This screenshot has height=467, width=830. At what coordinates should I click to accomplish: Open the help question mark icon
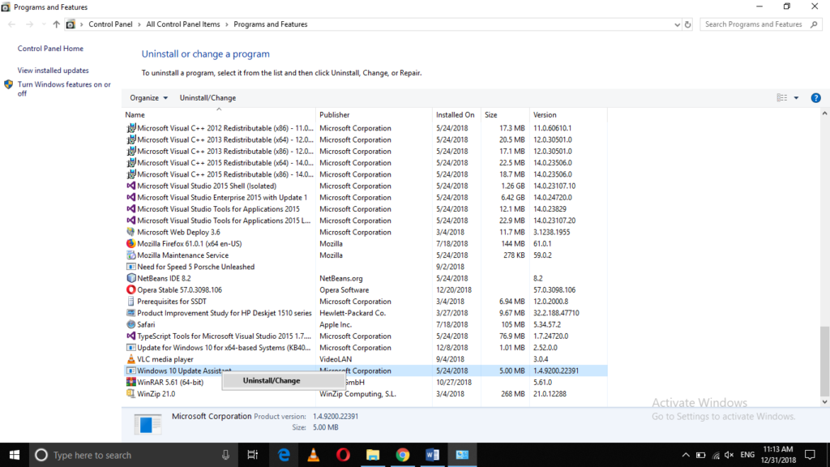(815, 98)
